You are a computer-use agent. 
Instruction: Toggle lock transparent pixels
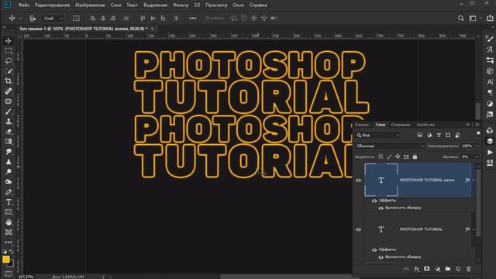click(x=381, y=157)
